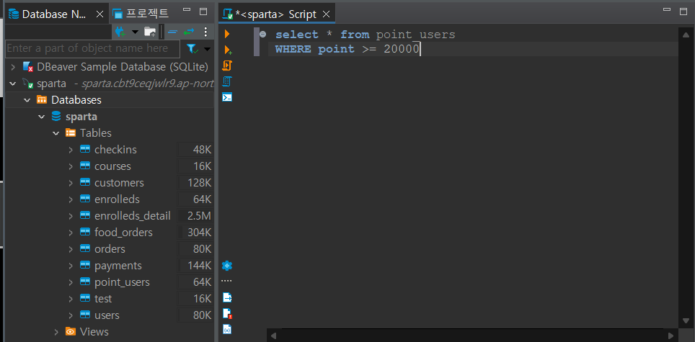
Task: Click the 'select' keyword in the query
Action: [297, 35]
